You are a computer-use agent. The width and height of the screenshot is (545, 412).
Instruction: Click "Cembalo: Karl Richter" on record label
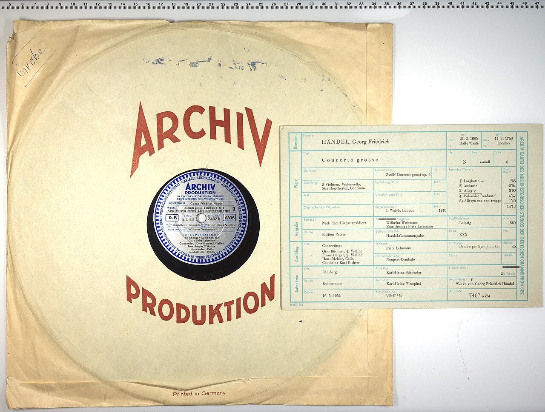[x=202, y=252]
